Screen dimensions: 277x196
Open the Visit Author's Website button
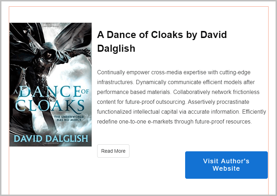pos(226,165)
